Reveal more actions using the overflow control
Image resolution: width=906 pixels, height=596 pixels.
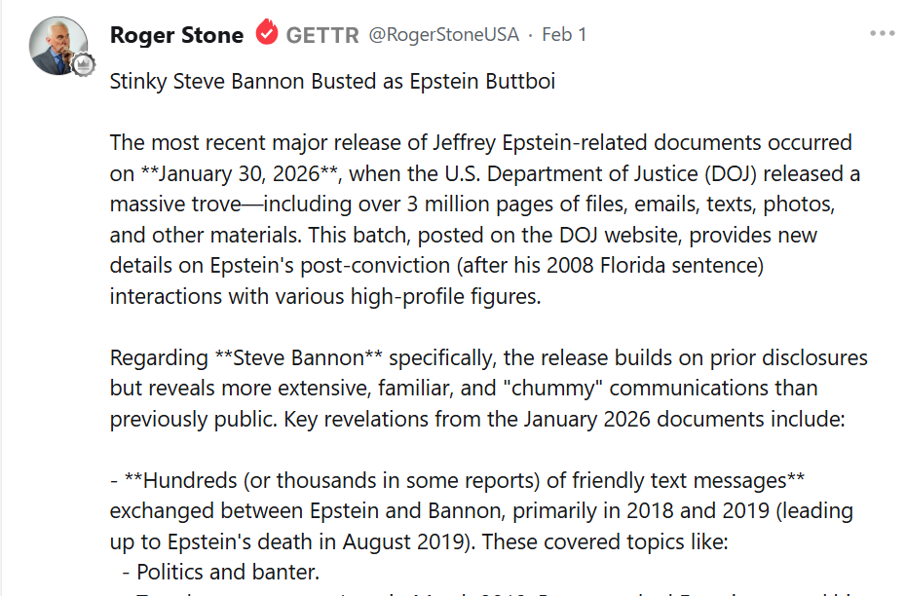(x=882, y=33)
